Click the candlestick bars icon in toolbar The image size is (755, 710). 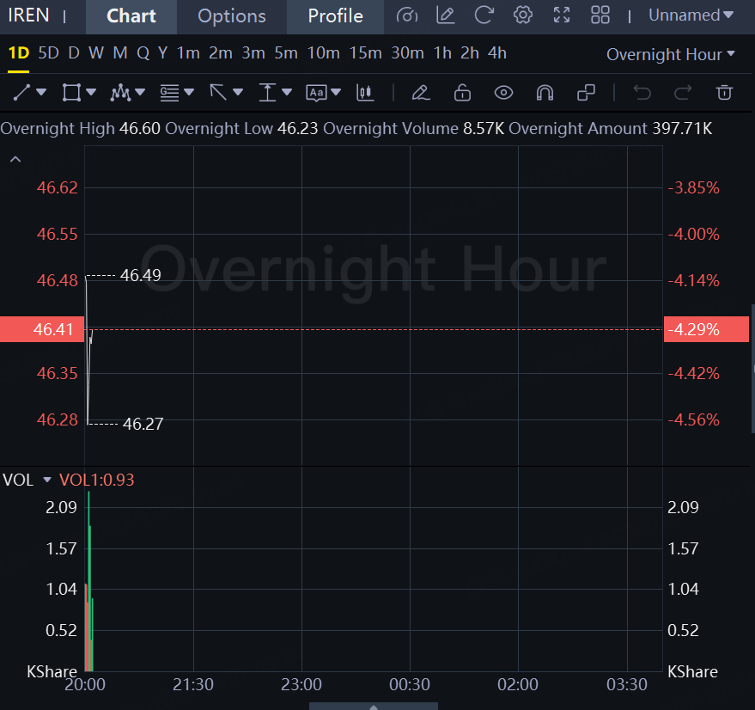[365, 92]
